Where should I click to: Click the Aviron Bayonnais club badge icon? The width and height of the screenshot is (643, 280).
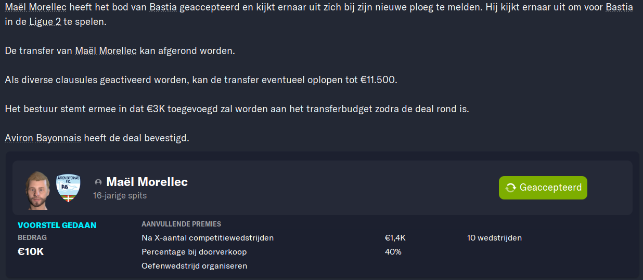coord(68,188)
